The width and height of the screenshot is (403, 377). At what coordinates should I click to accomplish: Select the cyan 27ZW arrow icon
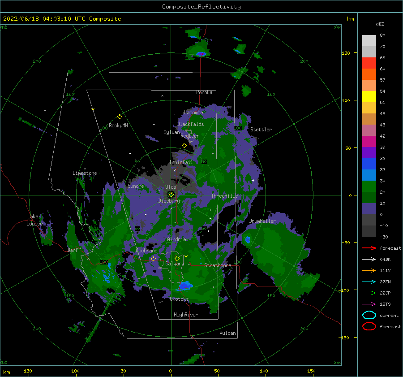(x=369, y=282)
